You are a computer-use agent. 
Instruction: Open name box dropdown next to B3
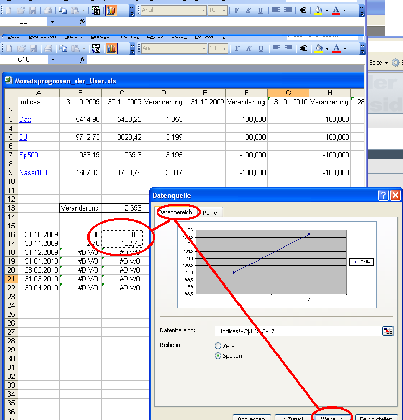coord(52,22)
